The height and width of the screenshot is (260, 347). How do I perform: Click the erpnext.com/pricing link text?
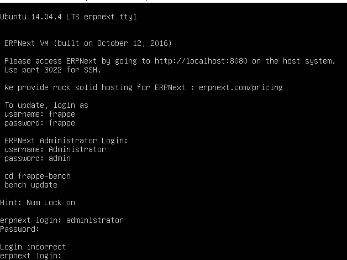point(241,88)
